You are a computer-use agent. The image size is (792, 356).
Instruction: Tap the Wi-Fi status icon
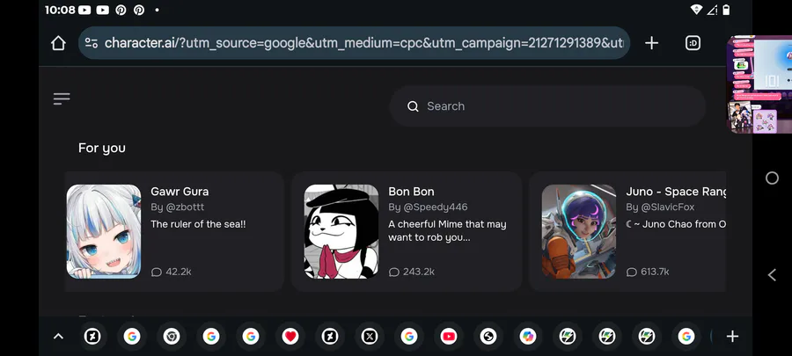click(x=697, y=10)
